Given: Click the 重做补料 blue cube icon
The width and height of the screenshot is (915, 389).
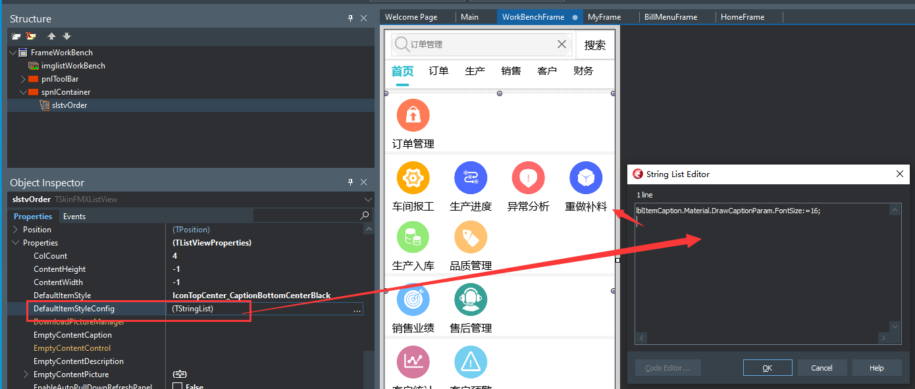Looking at the screenshot, I should pos(586,178).
